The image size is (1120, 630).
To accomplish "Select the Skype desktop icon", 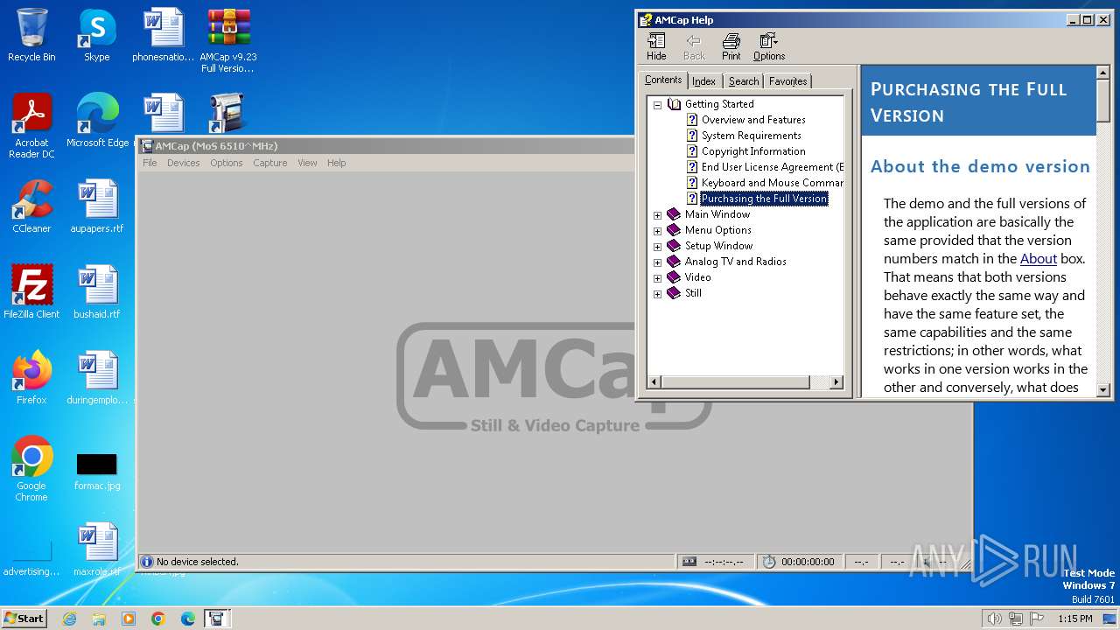I will click(96, 35).
